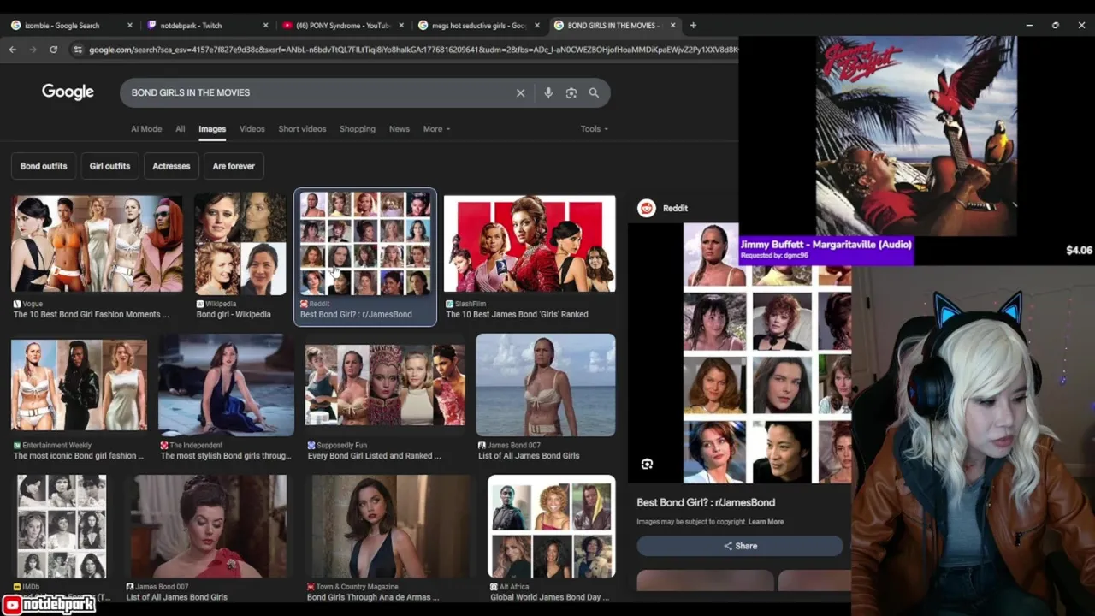Screen dimensions: 1095x616
Task: Switch to the izombie Google Search tab
Action: (x=72, y=26)
